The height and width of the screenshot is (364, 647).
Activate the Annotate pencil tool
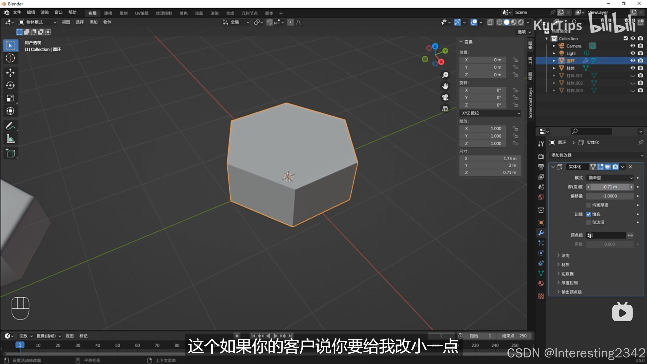pyautogui.click(x=10, y=126)
